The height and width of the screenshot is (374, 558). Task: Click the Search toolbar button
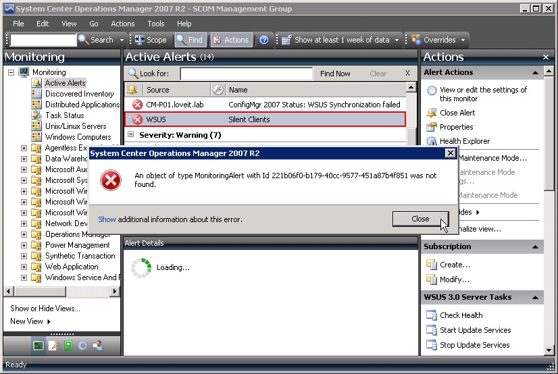coord(96,40)
